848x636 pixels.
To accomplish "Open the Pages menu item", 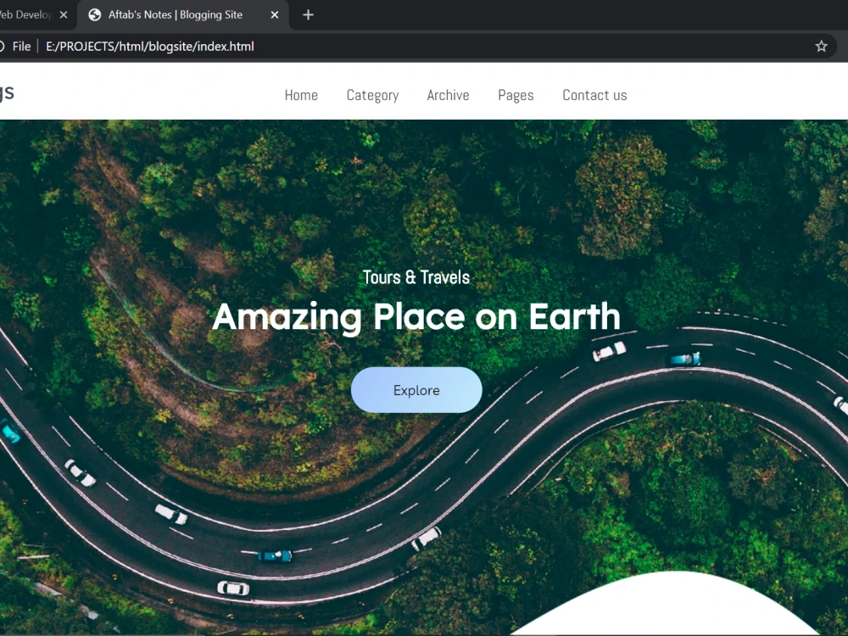I will [516, 95].
